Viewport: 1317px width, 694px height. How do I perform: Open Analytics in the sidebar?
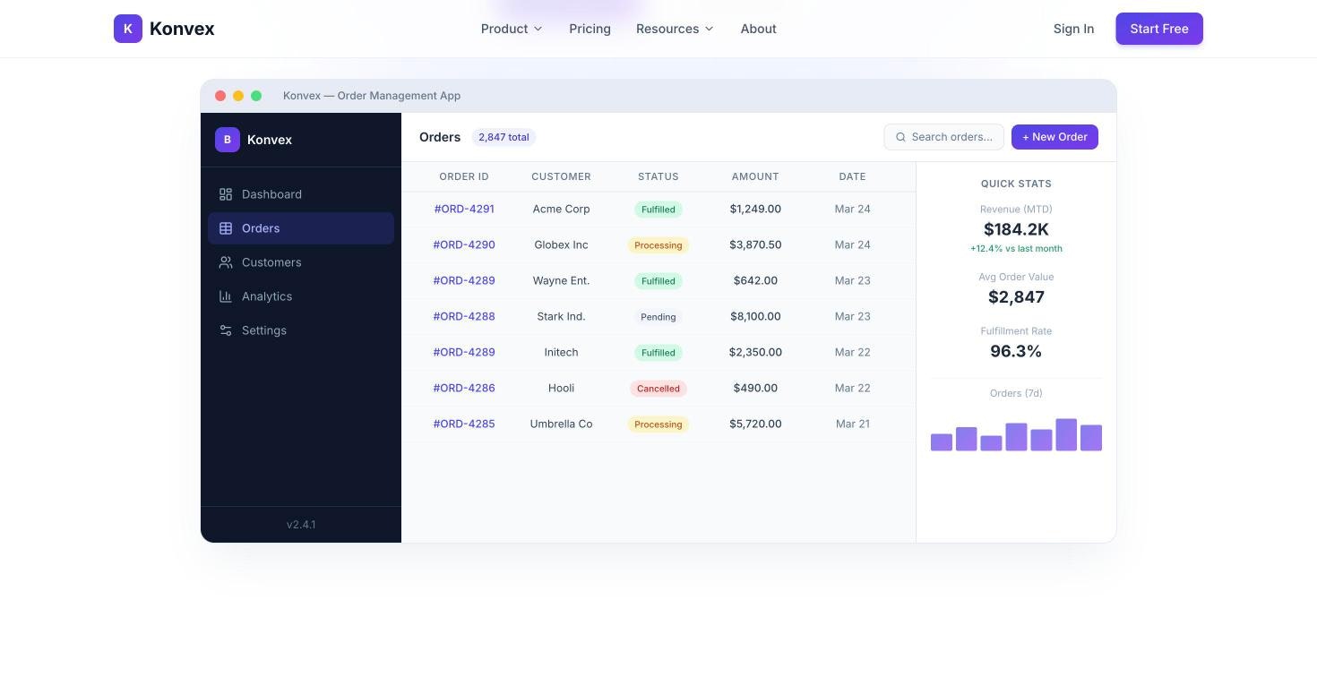tap(301, 296)
